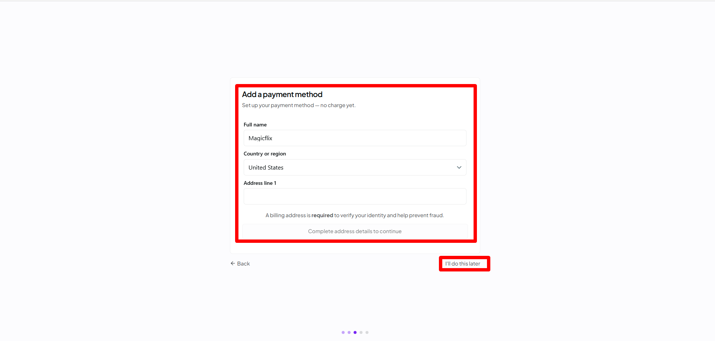
Task: Click Complete address details to continue button
Action: tap(355, 231)
